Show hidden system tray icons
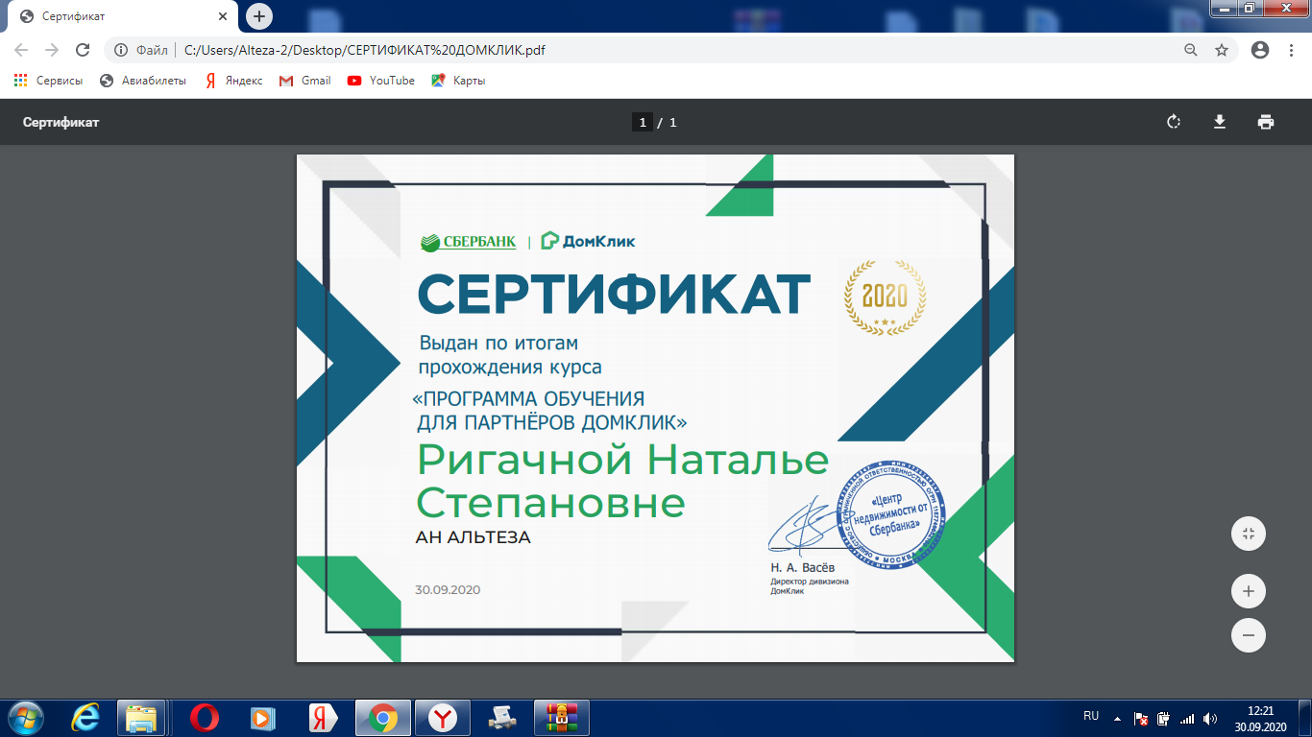Image resolution: width=1312 pixels, height=737 pixels. (1117, 718)
